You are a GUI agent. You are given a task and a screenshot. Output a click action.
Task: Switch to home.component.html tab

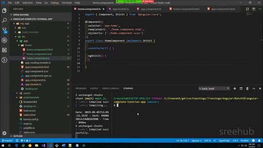coord(186,9)
